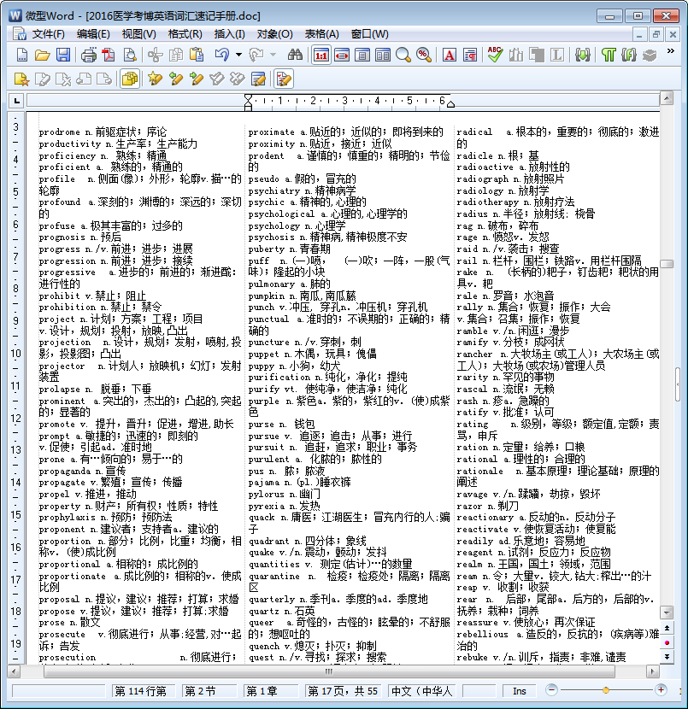Go to next change with green right arrow pencil
This screenshot has height=709, width=688.
(x=197, y=79)
